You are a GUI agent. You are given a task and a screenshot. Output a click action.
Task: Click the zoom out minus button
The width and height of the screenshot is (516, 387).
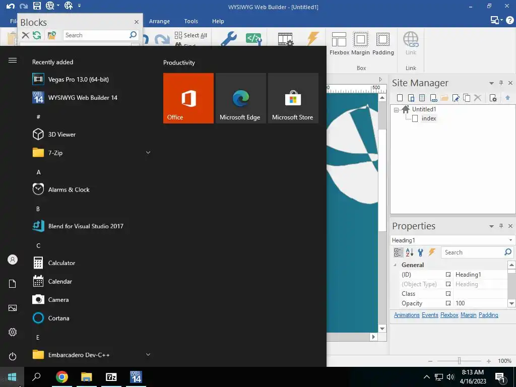(x=430, y=361)
